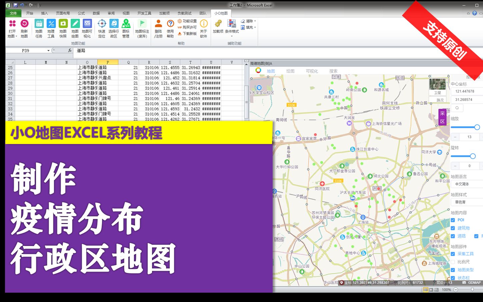Screen dimensions: 483x302
Task: Decrease rotation with minus stepper
Action: pyautogui.click(x=455, y=166)
